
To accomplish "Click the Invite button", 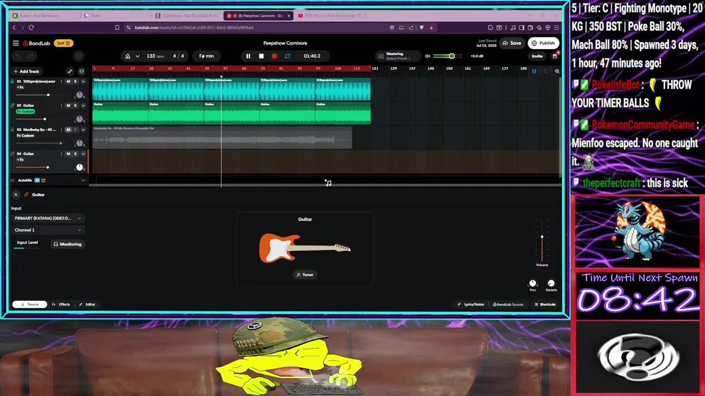I will point(537,56).
